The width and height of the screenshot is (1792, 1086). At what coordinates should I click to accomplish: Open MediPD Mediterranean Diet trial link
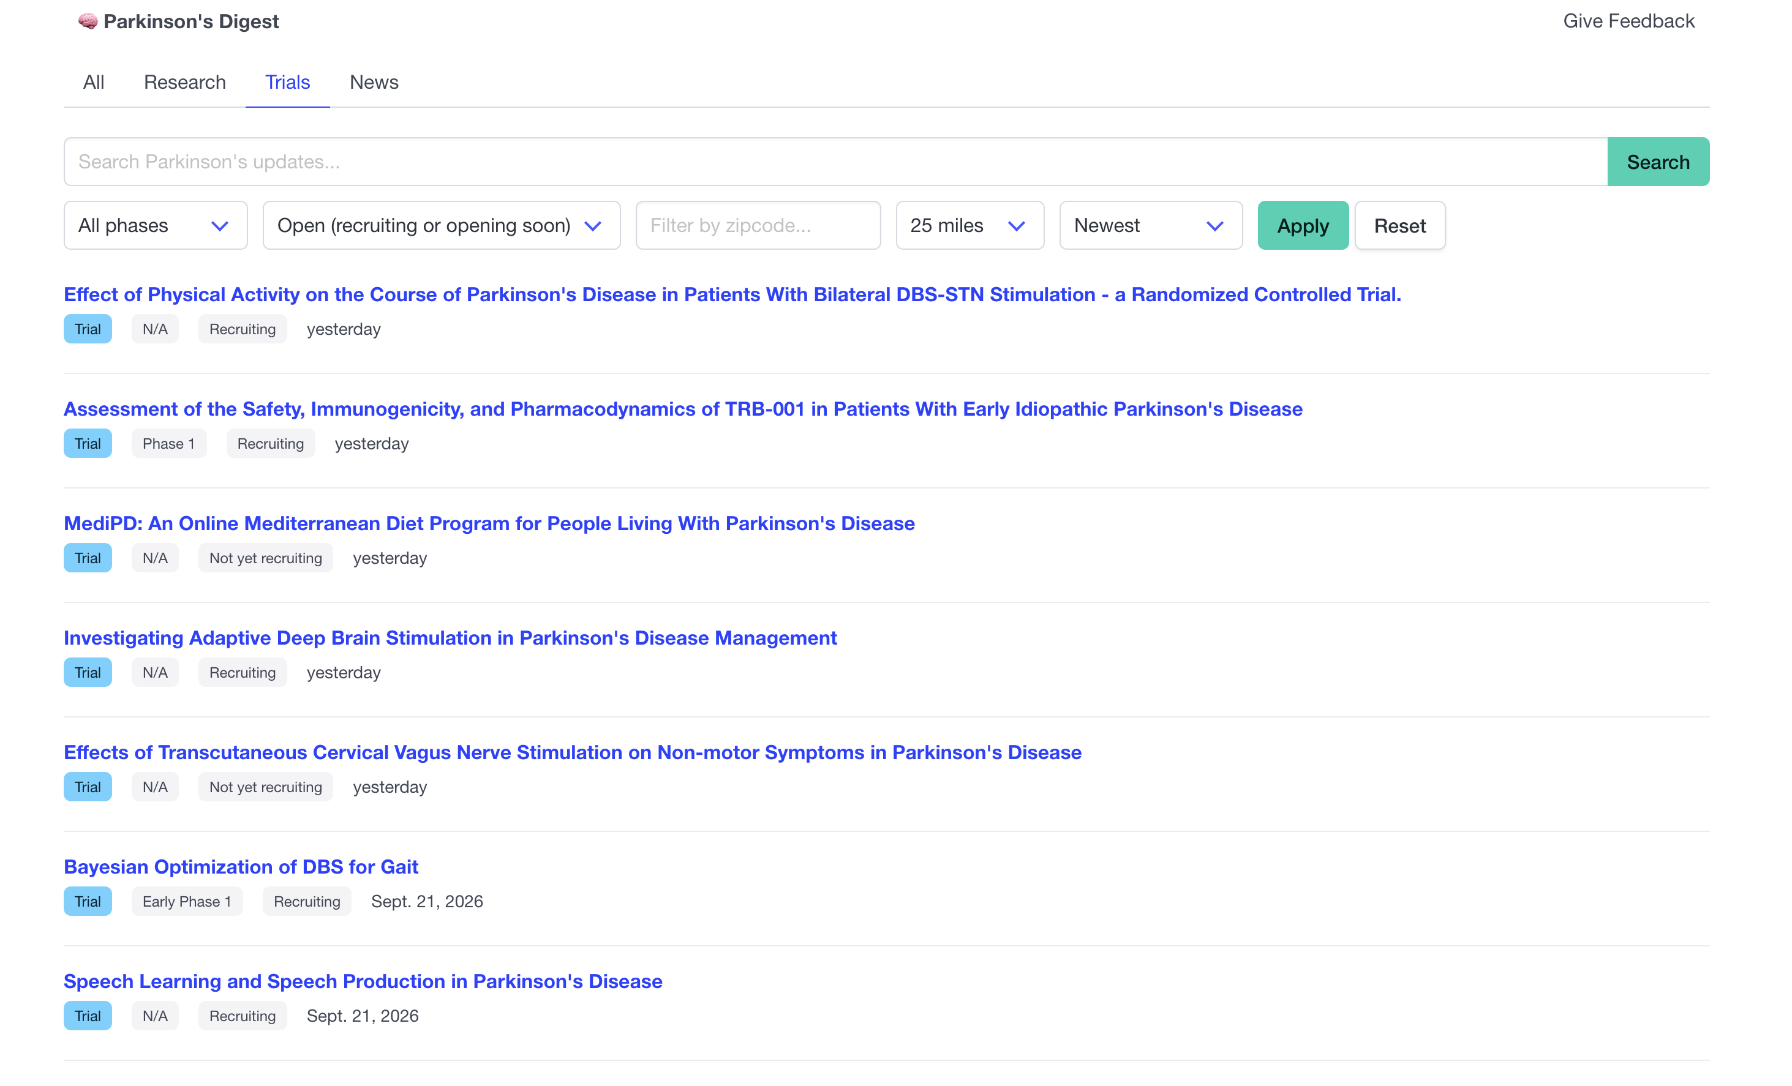point(489,523)
